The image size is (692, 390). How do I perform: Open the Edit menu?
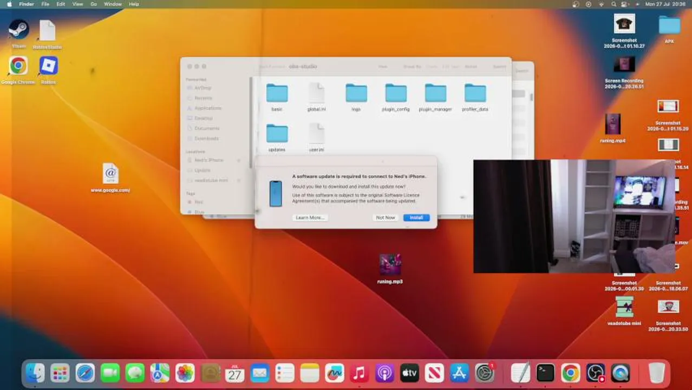pyautogui.click(x=61, y=4)
